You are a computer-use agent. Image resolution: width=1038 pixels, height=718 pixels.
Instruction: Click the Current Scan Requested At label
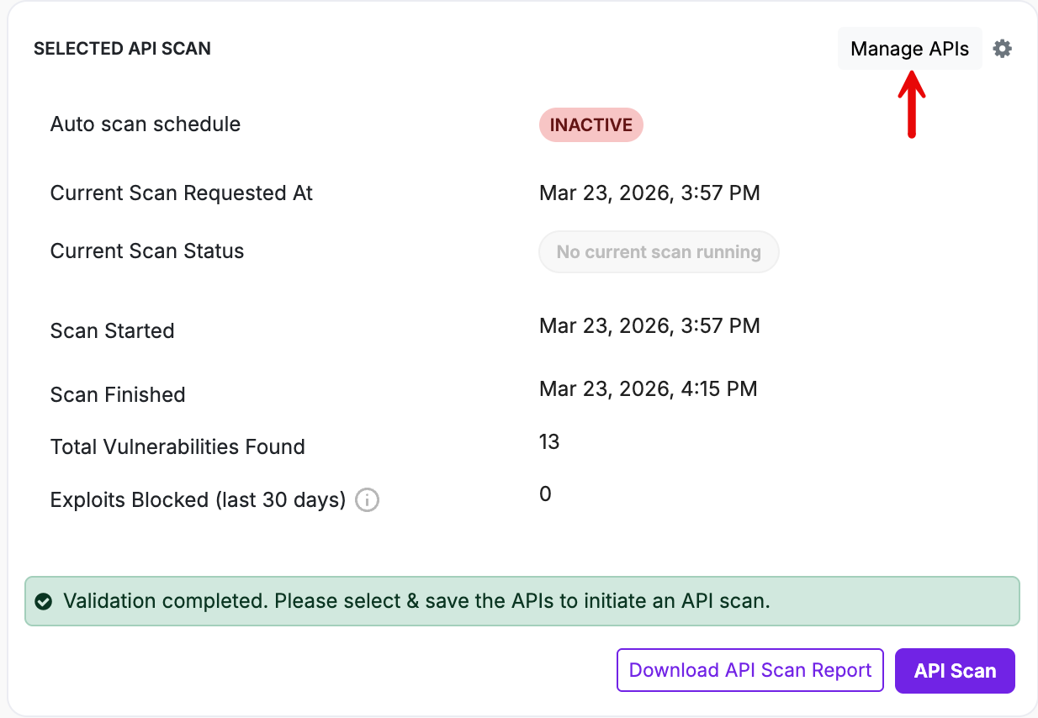point(181,193)
